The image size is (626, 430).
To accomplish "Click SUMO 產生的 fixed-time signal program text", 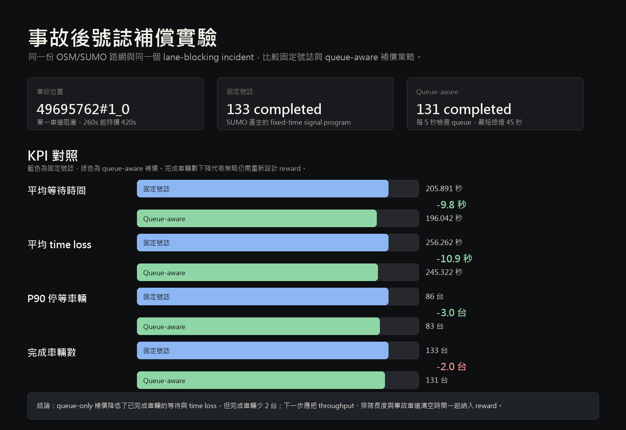I will click(288, 122).
